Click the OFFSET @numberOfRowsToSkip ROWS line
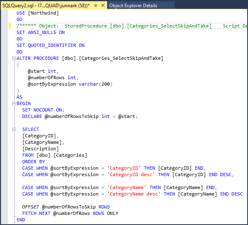The width and height of the screenshot is (248, 225). click(x=66, y=207)
